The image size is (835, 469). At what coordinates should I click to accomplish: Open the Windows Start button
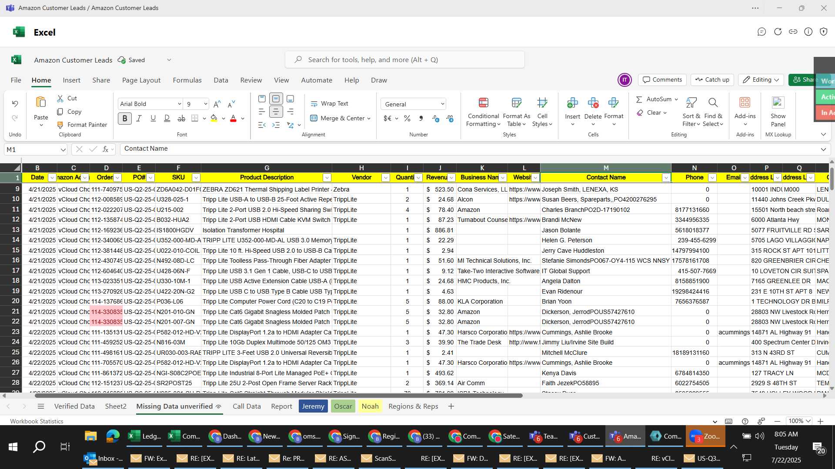(x=13, y=447)
